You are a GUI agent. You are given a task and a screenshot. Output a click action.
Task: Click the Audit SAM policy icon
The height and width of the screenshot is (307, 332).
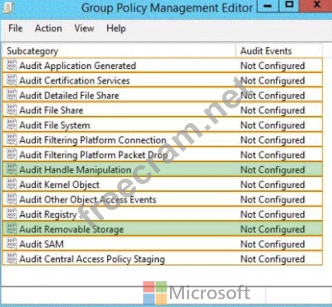pos(11,243)
